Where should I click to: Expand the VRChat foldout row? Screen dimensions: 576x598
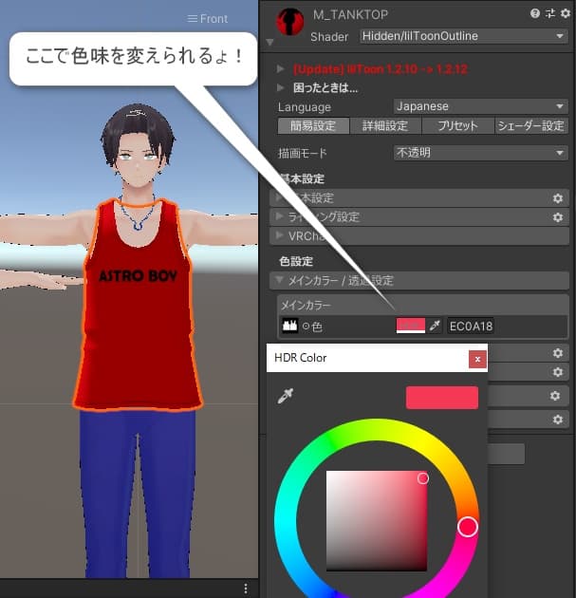click(279, 235)
